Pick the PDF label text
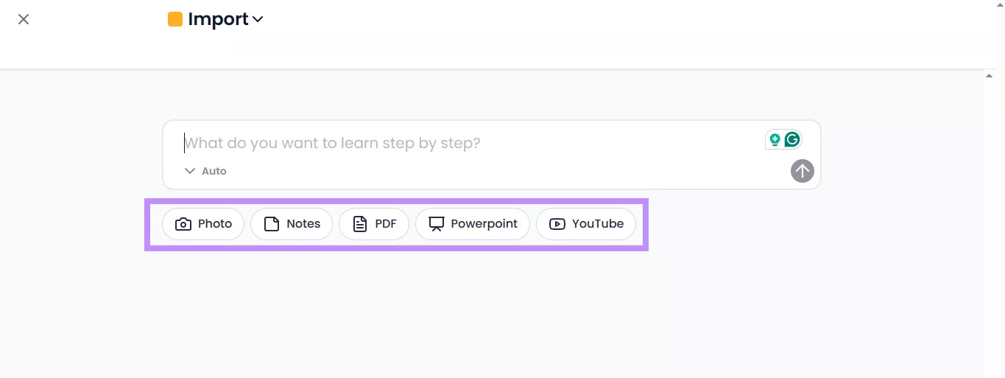Image resolution: width=1005 pixels, height=378 pixels. click(x=386, y=224)
